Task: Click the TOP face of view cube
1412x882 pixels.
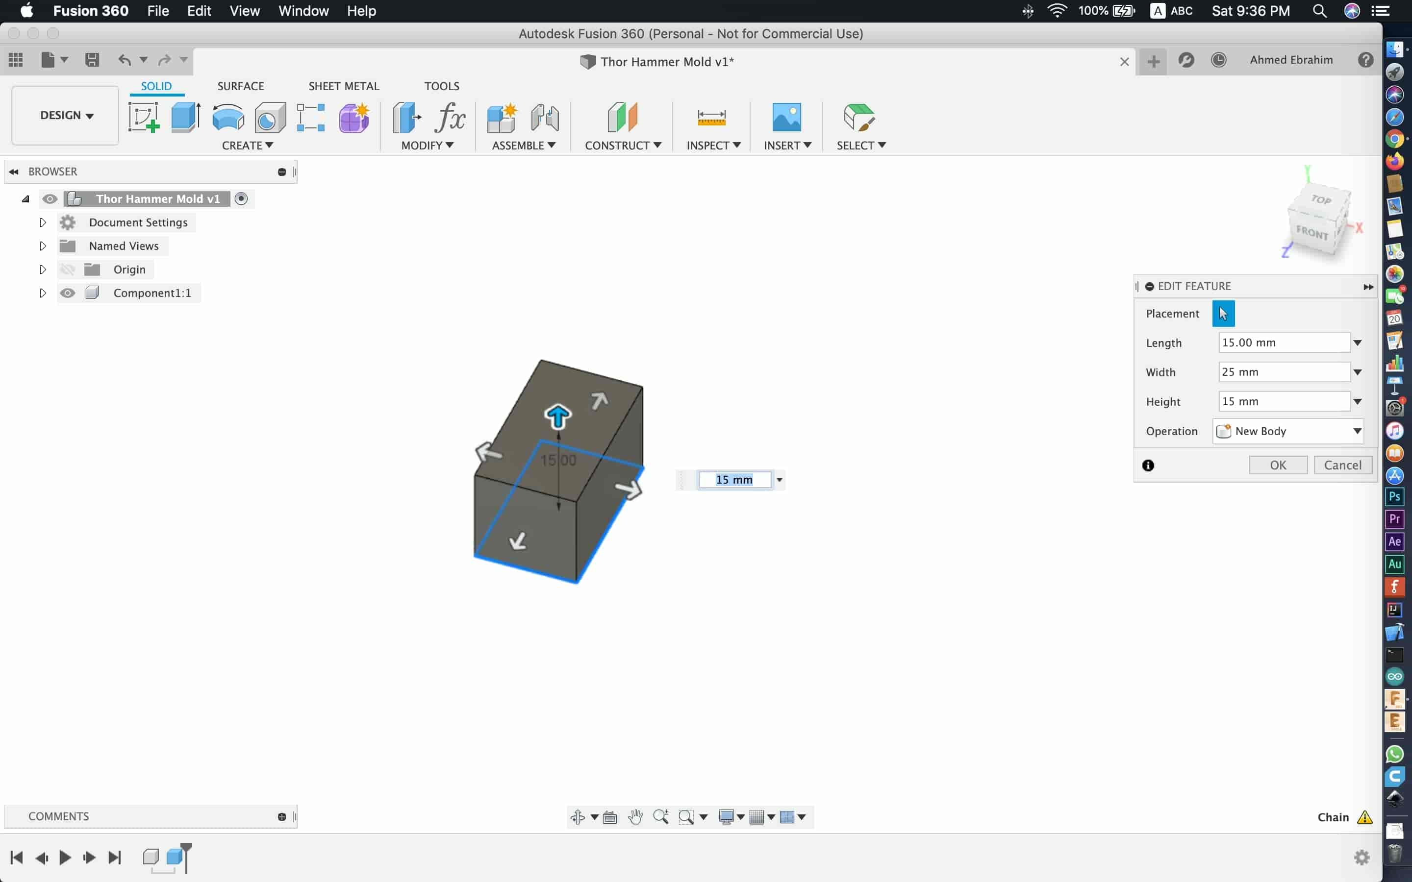Action: point(1320,200)
